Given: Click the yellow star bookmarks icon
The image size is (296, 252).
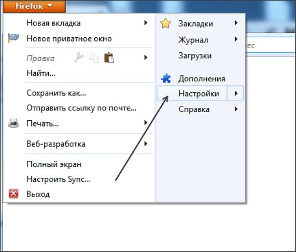Looking at the screenshot, I should pyautogui.click(x=165, y=23).
